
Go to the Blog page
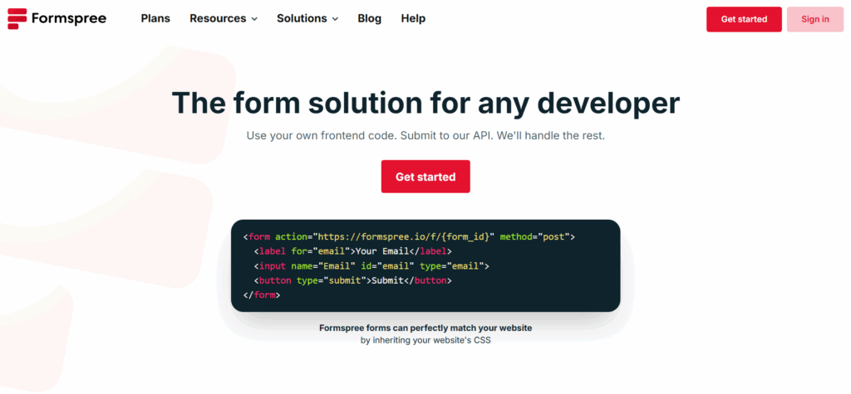click(370, 18)
